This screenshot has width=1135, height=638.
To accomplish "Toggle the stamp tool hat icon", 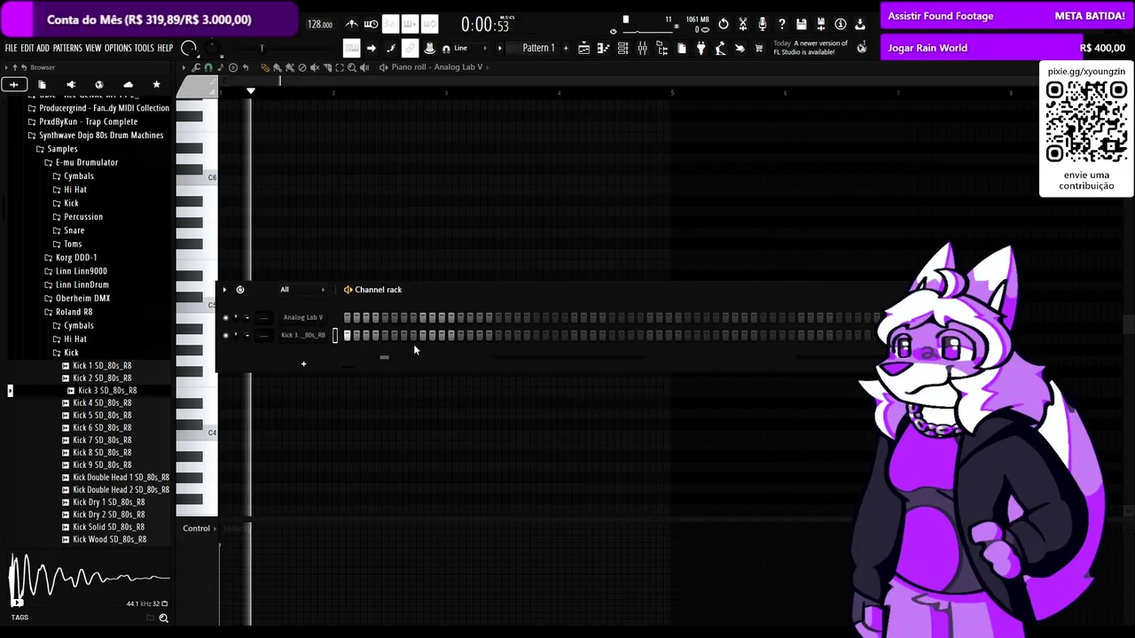I will click(429, 48).
